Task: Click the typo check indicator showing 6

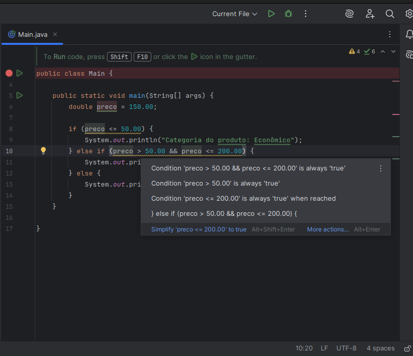Action: (369, 51)
